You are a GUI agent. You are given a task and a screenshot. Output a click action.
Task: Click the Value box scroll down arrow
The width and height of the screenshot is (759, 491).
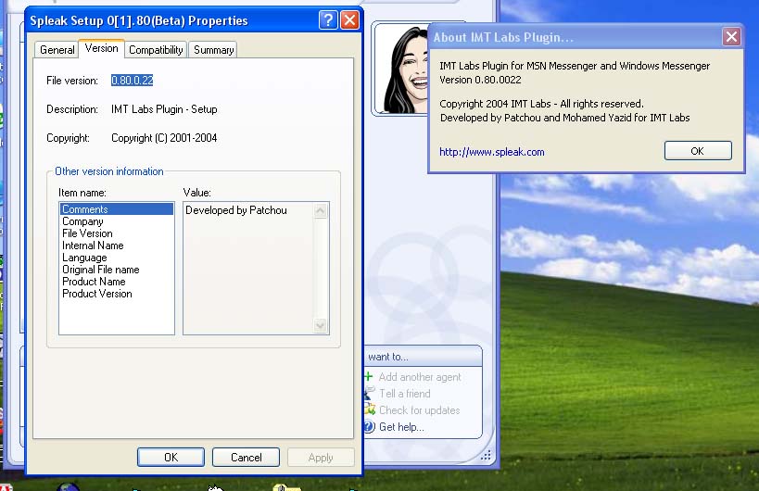[x=321, y=325]
